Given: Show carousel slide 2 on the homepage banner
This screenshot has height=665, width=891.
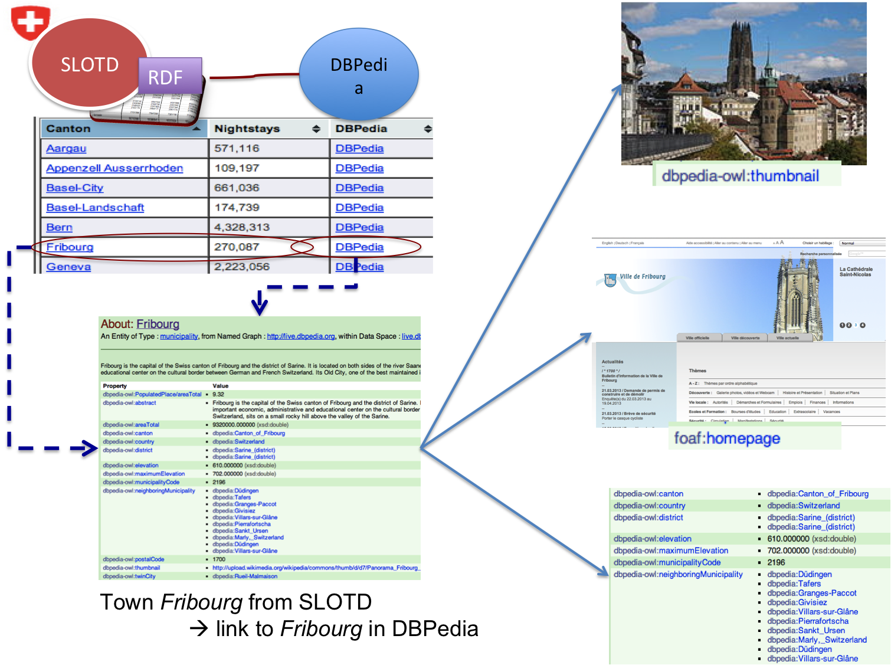Looking at the screenshot, I should (x=849, y=325).
